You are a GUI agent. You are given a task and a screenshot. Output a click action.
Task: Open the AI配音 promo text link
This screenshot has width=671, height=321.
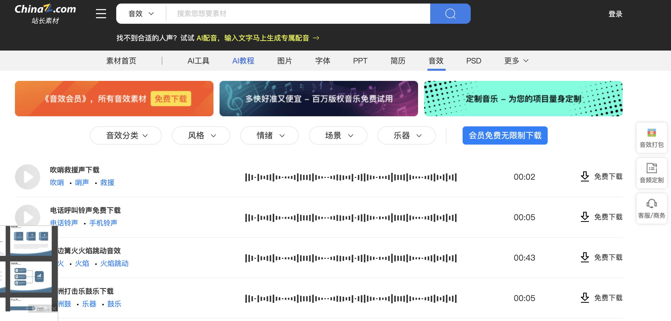[x=253, y=38]
